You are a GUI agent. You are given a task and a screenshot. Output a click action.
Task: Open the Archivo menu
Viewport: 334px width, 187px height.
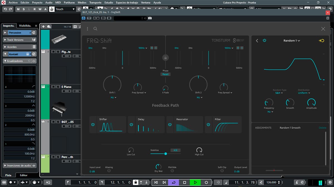[x=13, y=2]
